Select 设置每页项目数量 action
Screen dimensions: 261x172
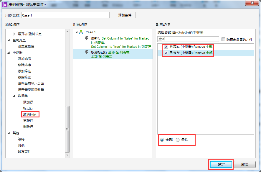coord(31,90)
